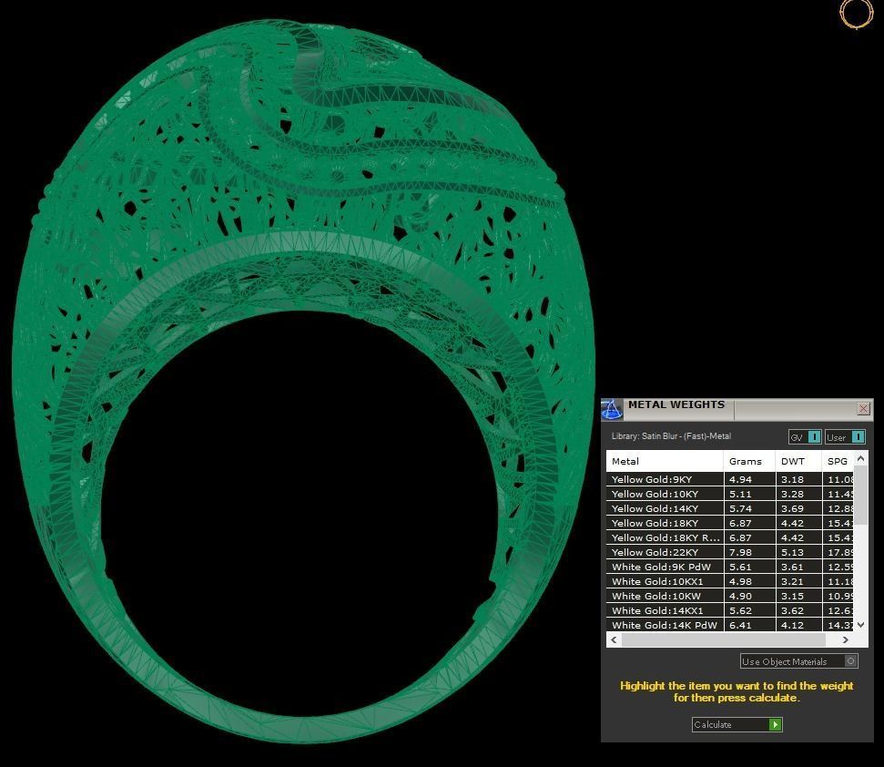Click the 6.41 grams value
884x767 pixels.
click(x=740, y=626)
